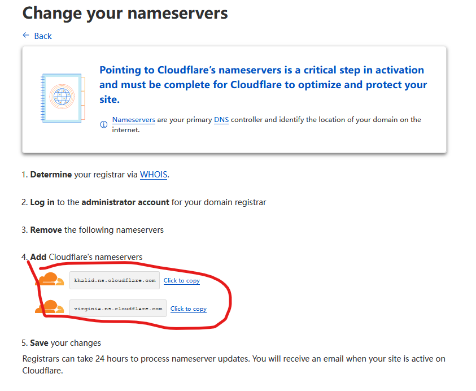Click the blue 'Pointing to Cloudflare's nameservers' headline

263,85
